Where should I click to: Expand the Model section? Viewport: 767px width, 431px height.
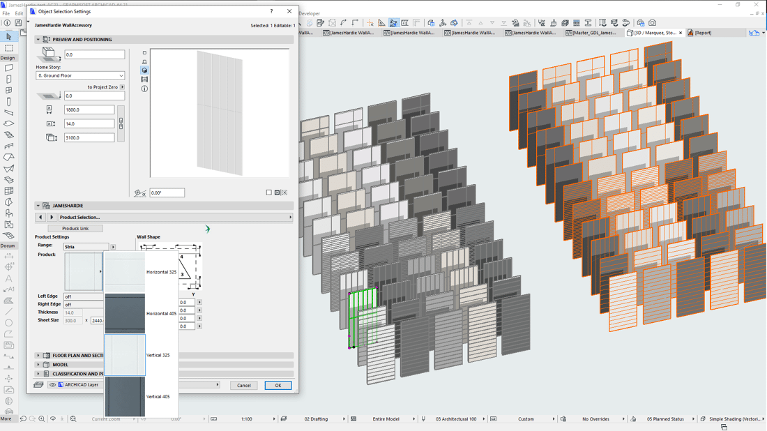click(38, 365)
